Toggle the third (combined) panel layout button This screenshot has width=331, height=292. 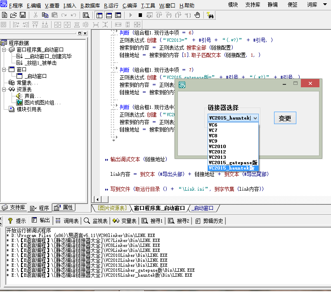point(118,15)
